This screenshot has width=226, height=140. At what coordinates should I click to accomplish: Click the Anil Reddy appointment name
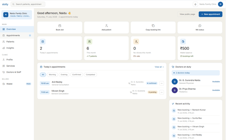click(57, 82)
